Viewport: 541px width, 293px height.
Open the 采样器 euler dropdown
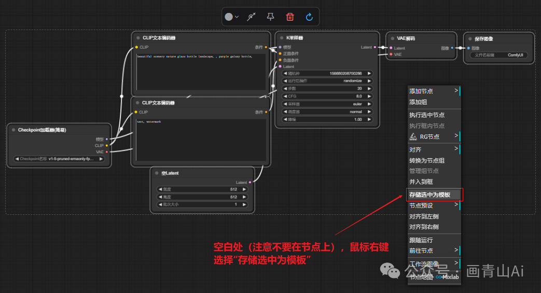(327, 104)
